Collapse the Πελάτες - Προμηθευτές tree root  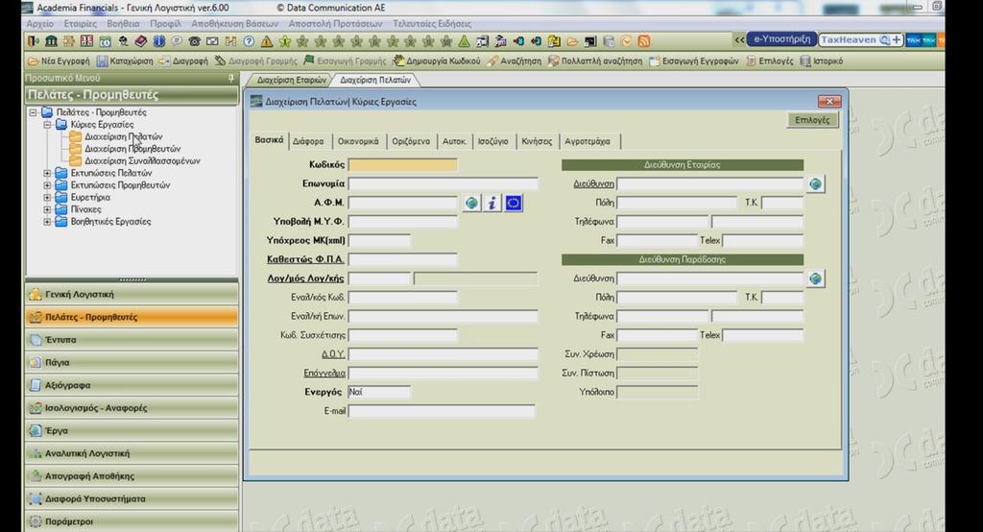33,112
